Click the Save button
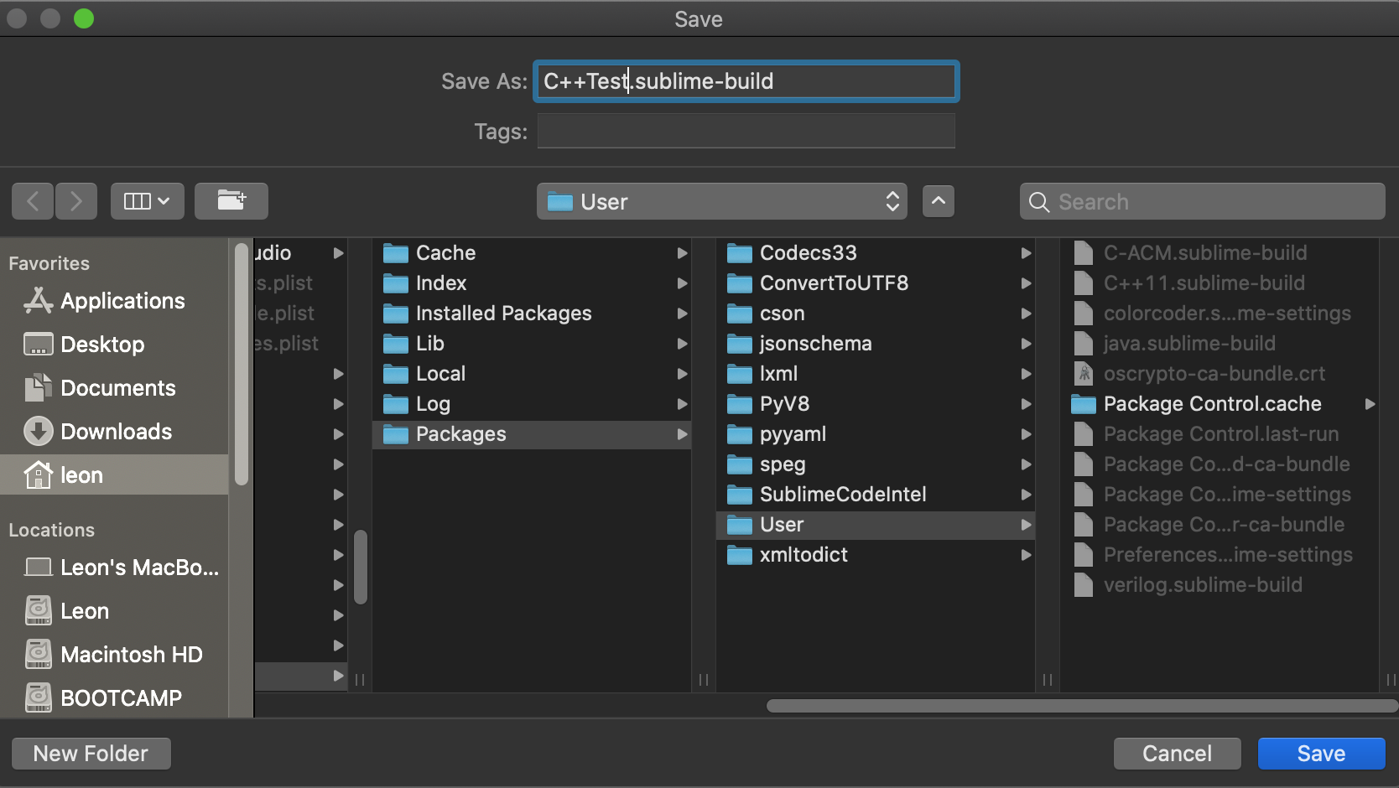The height and width of the screenshot is (788, 1399). 1320,753
